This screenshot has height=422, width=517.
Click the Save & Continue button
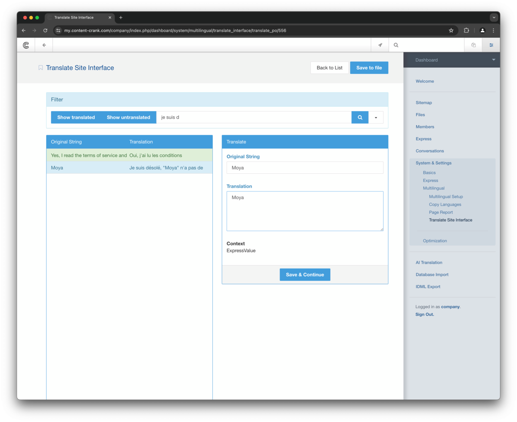coord(305,274)
